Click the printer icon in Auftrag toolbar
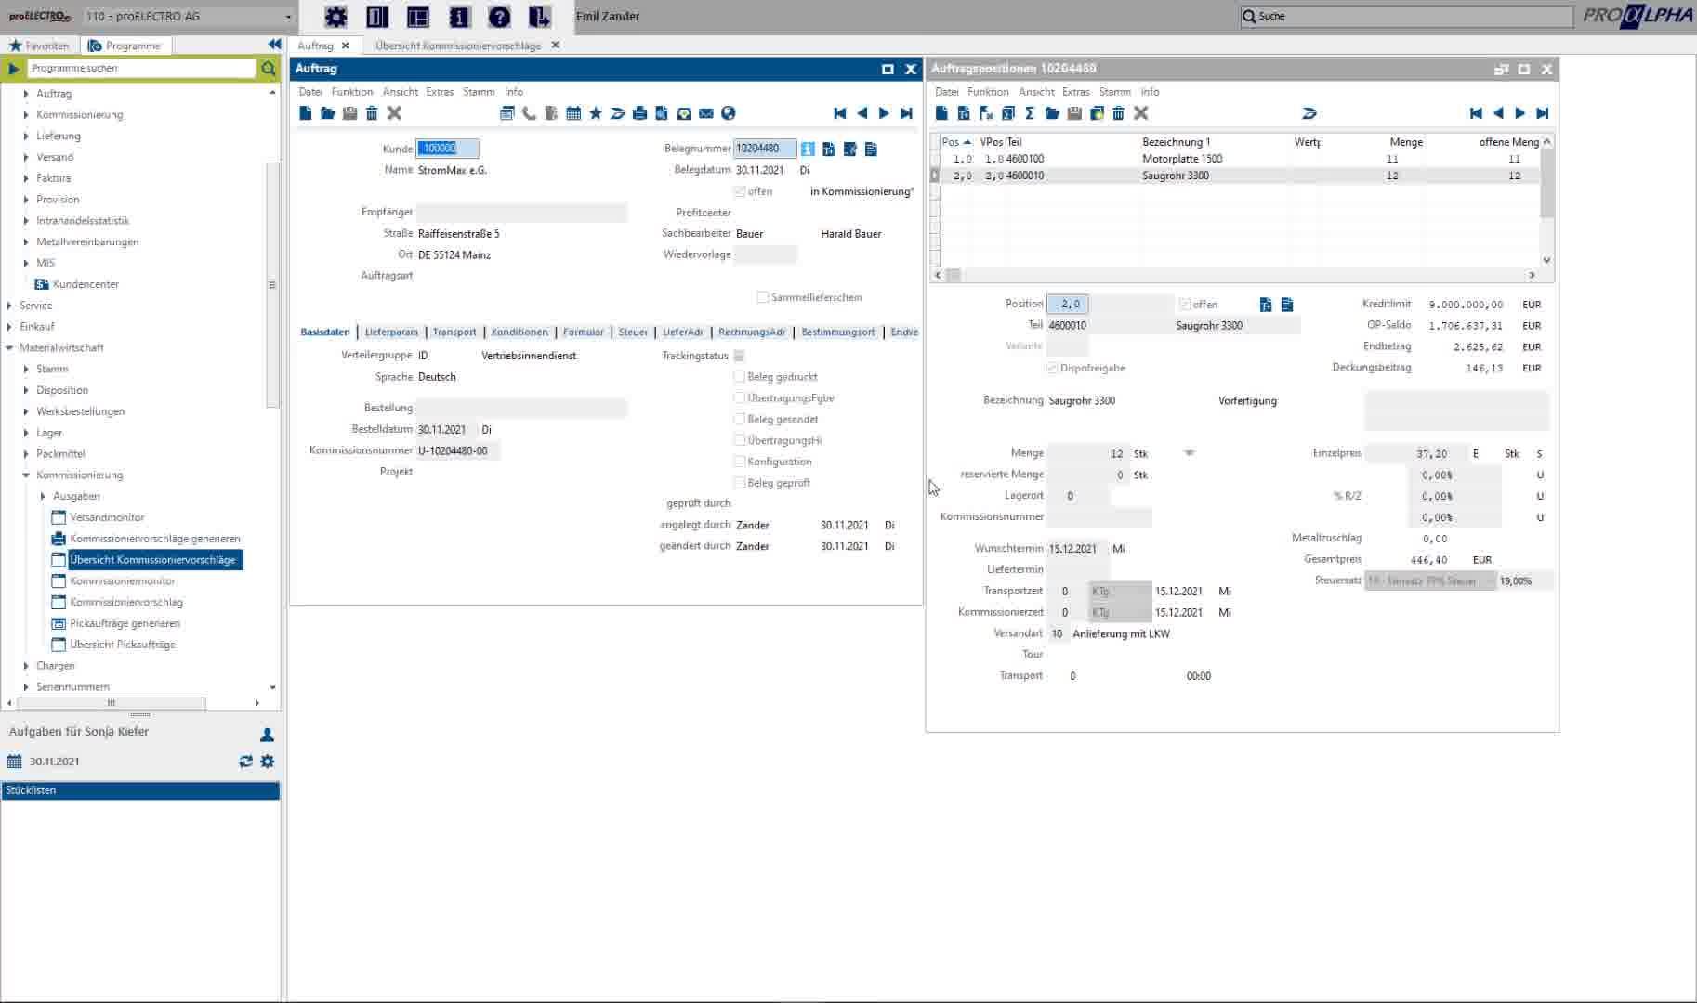 pos(639,113)
